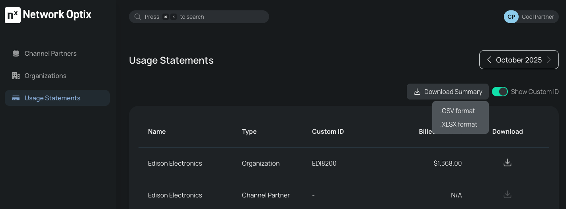Click the CP avatar circle

(x=511, y=17)
